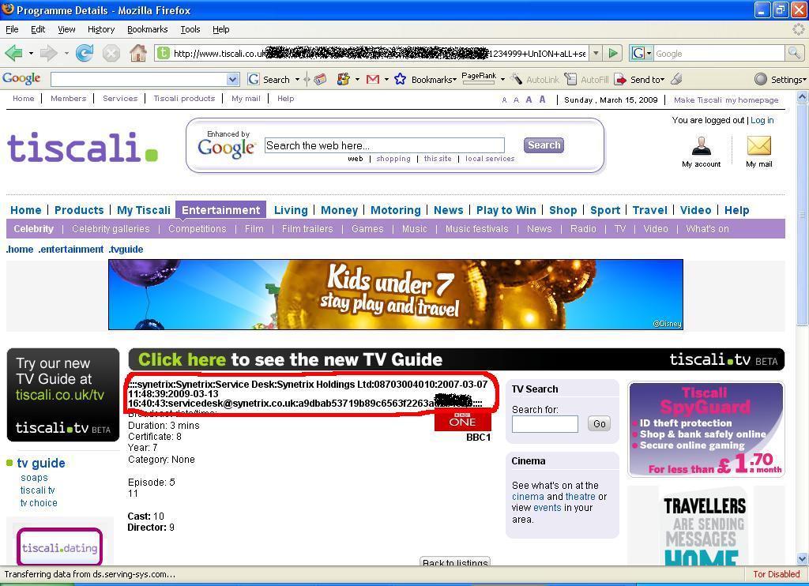This screenshot has width=809, height=586.
Task: Open the Google toolbar Search button dropdown arrow
Action: coord(297,80)
